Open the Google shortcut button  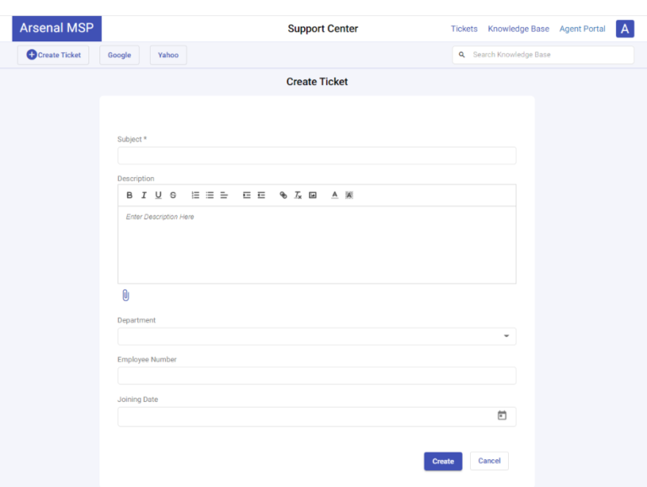pos(120,55)
